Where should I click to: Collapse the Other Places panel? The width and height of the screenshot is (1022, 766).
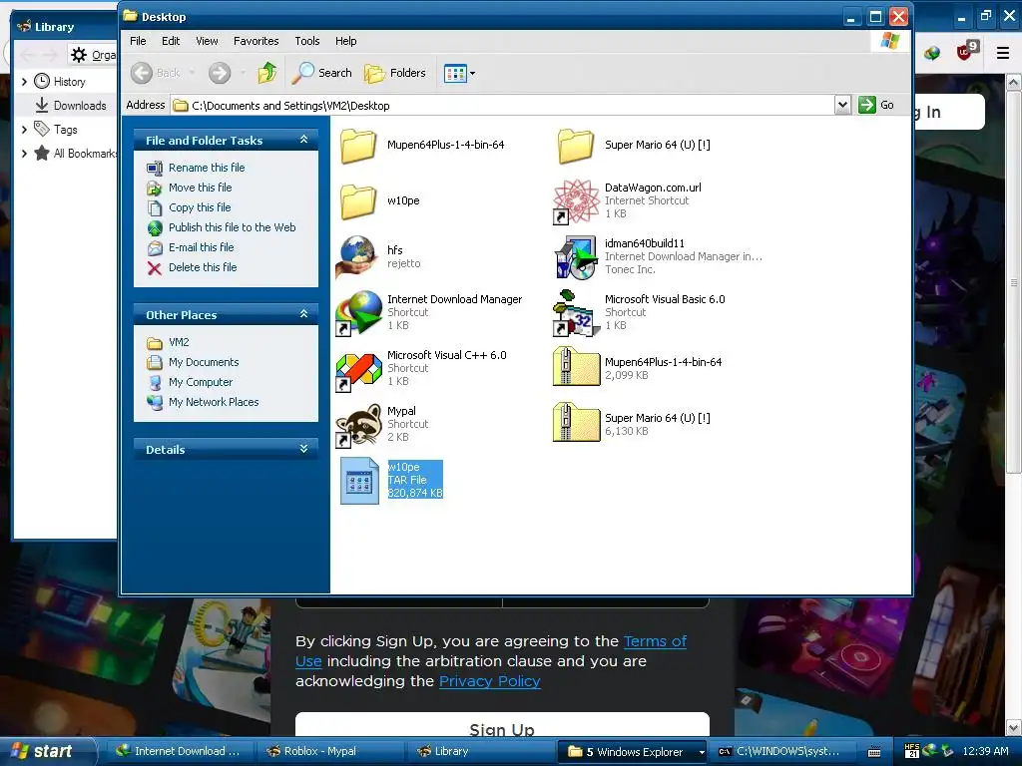[303, 314]
